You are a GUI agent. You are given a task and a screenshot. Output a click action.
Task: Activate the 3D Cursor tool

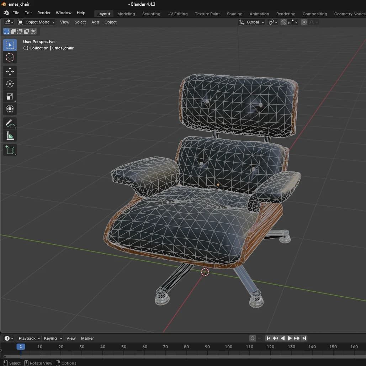pyautogui.click(x=10, y=57)
